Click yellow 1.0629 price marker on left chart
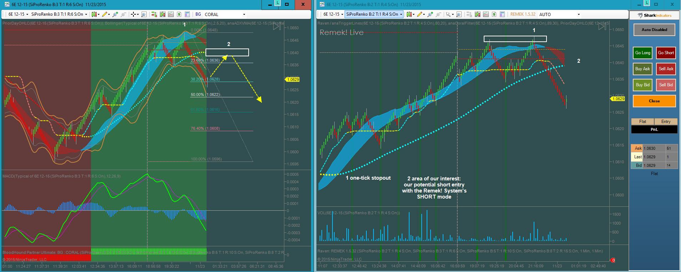The height and width of the screenshot is (272, 681). (x=293, y=79)
